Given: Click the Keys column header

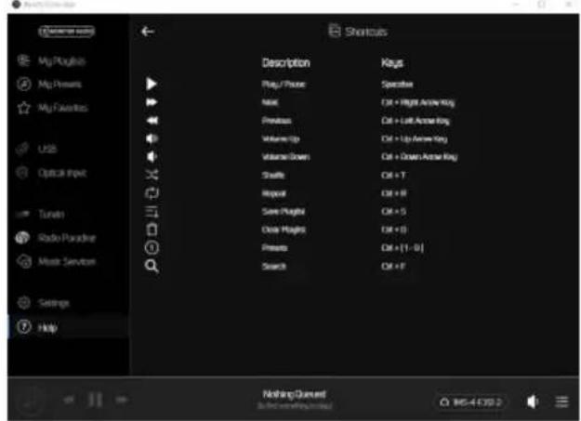Looking at the screenshot, I should point(392,63).
